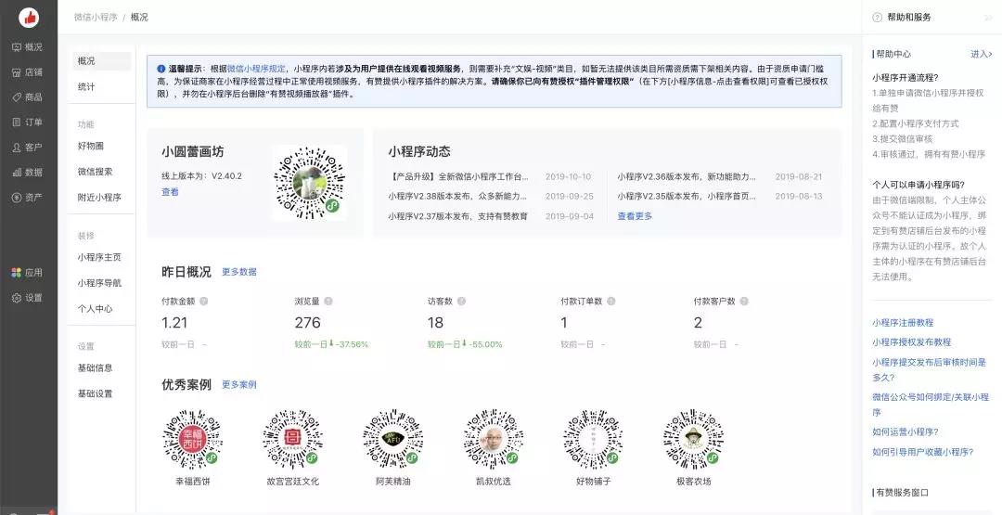Click help icon next to 浏览量
Screen dimensions: 1002x515
pos(328,301)
